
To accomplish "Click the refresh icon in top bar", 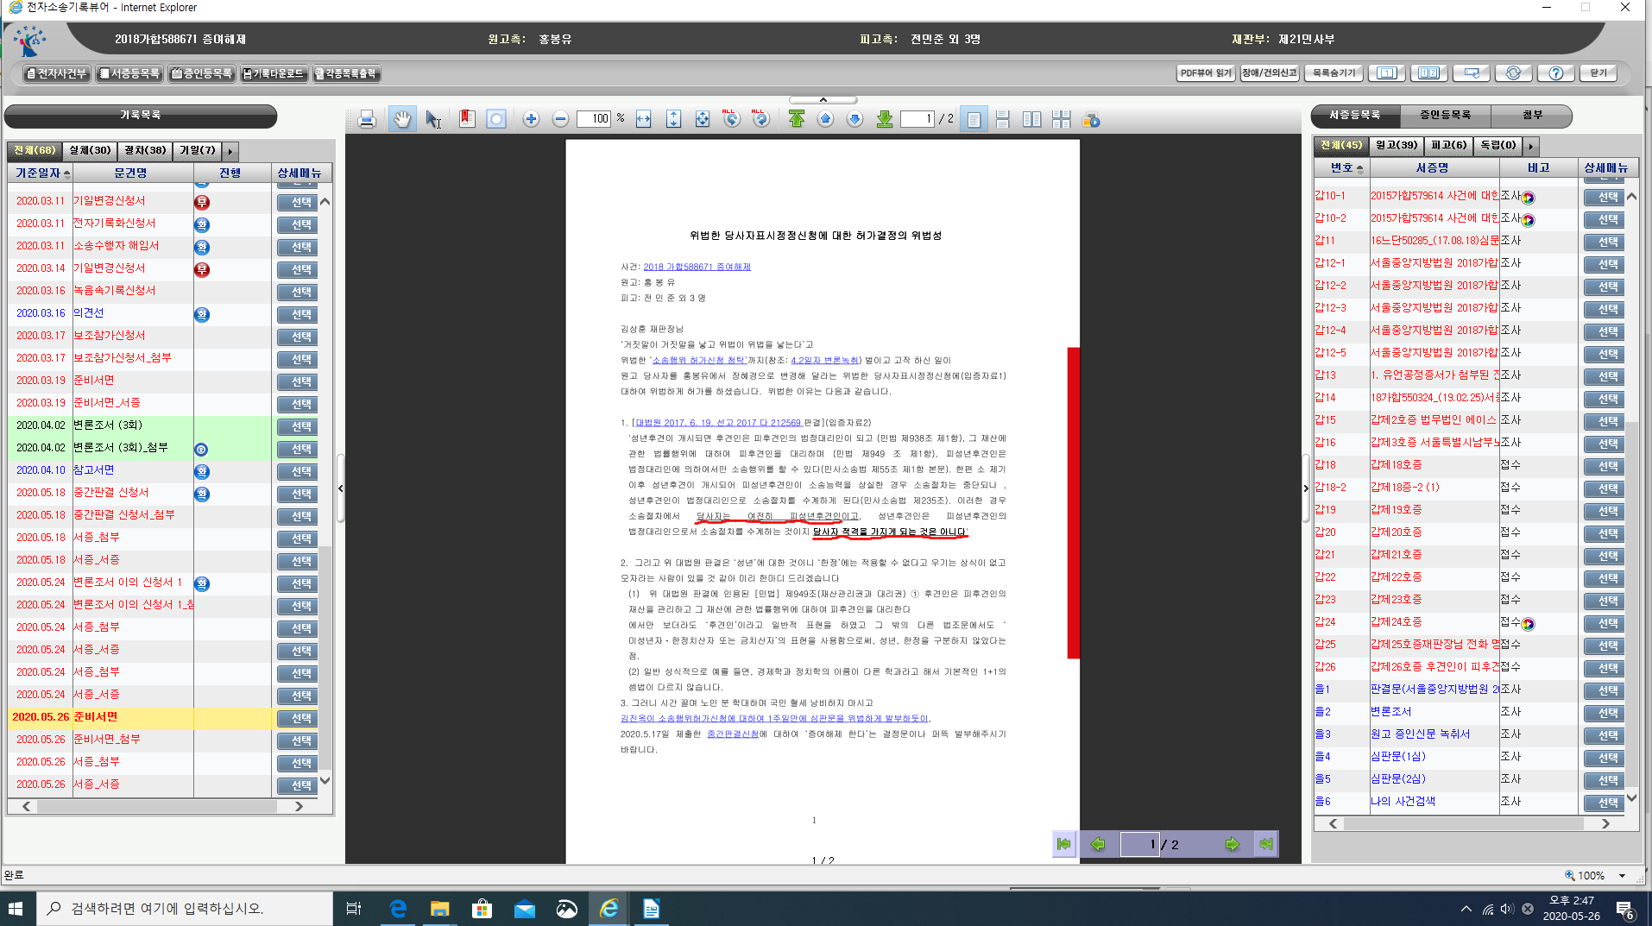I will 1513,73.
